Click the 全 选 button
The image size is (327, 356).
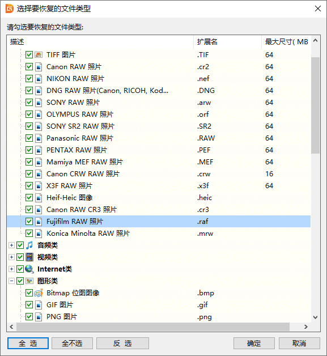click(x=28, y=343)
